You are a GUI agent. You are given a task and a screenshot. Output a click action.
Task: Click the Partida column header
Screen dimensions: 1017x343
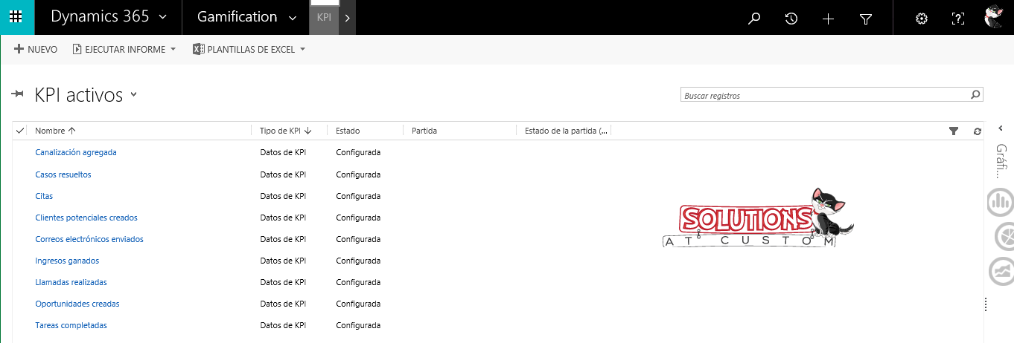pos(424,131)
